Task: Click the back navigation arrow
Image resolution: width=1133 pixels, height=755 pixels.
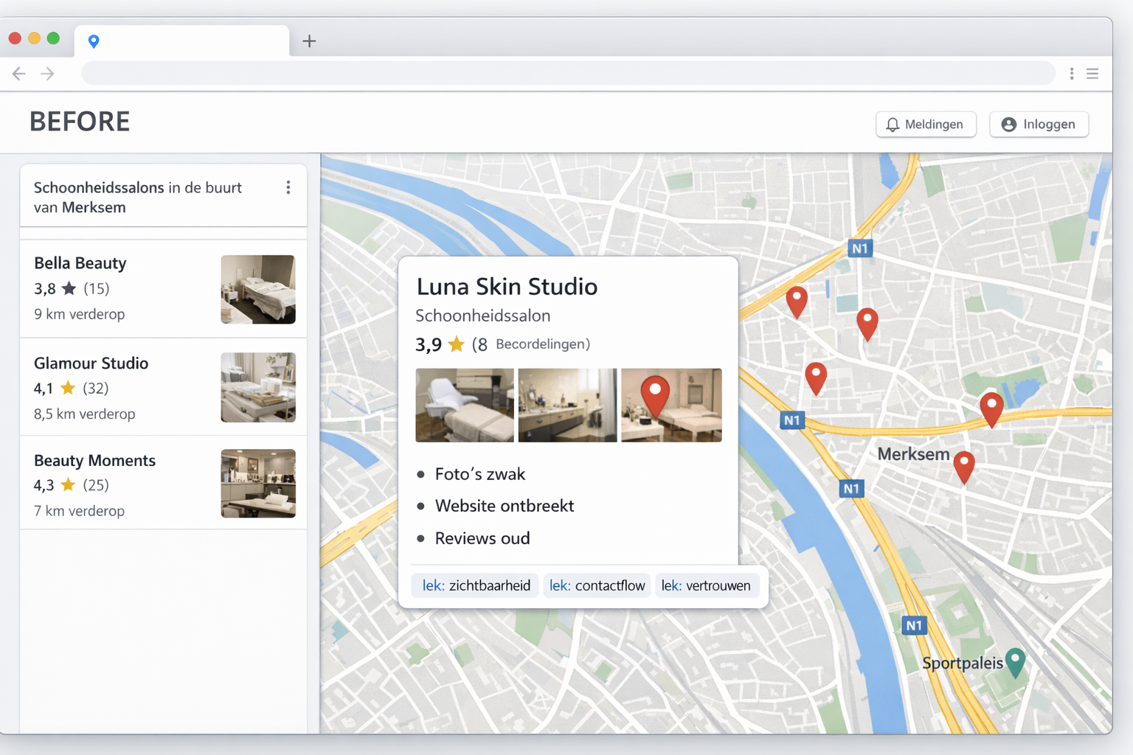Action: 18,74
